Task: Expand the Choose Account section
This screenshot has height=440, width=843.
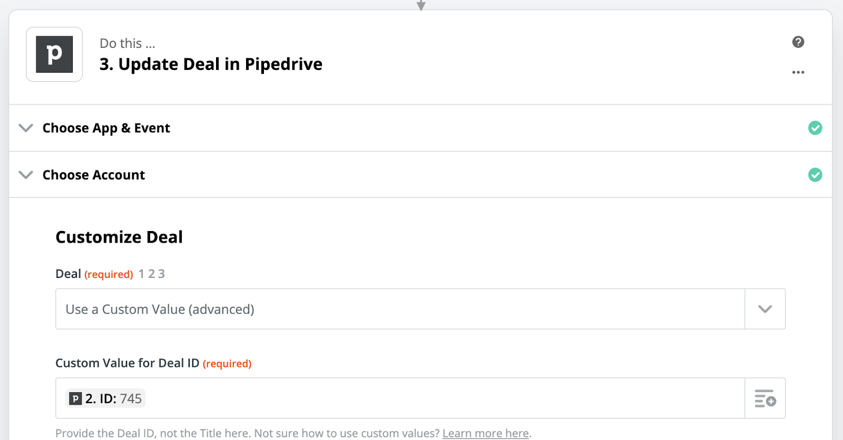Action: click(26, 175)
